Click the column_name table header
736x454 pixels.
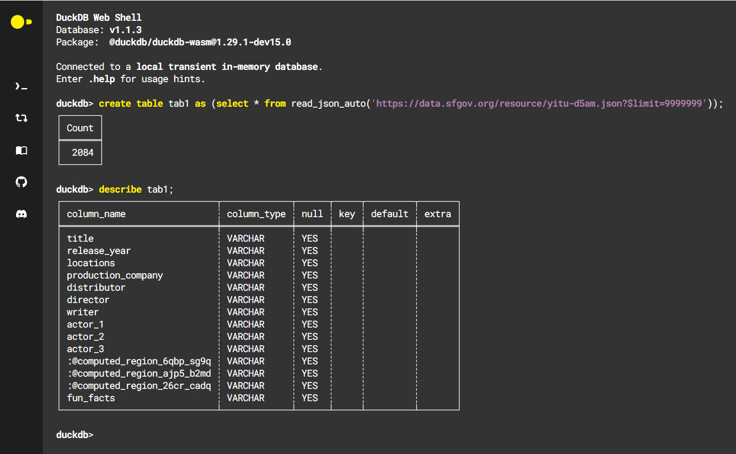pyautogui.click(x=96, y=214)
